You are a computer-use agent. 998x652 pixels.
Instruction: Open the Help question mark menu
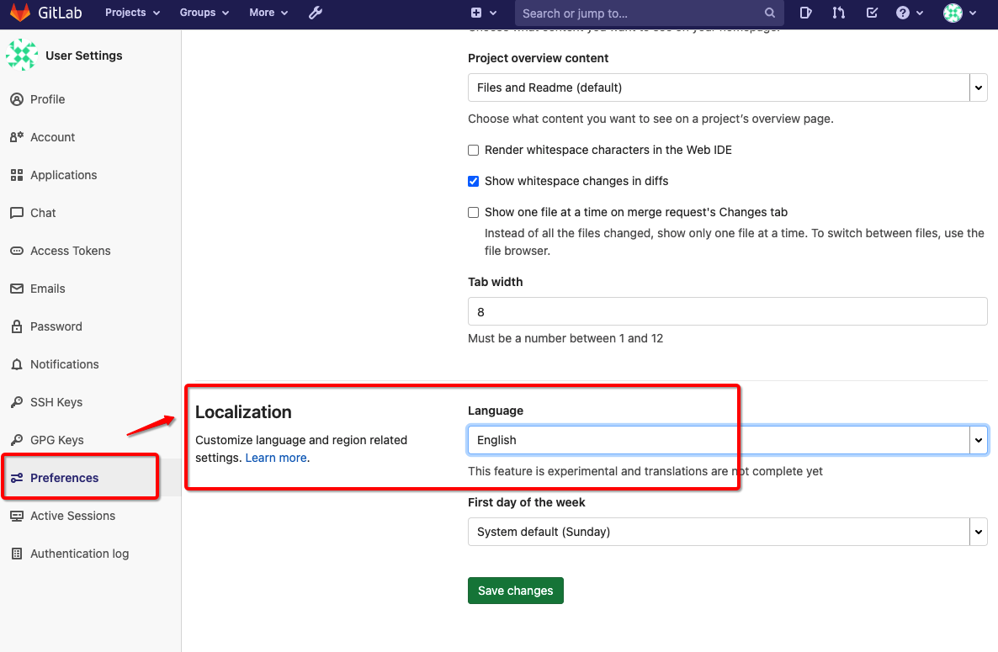[904, 13]
